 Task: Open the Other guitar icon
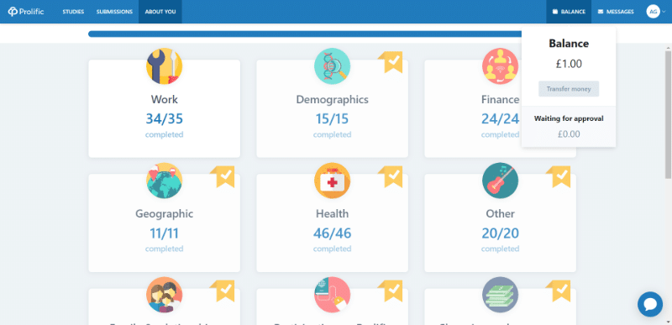click(x=500, y=181)
